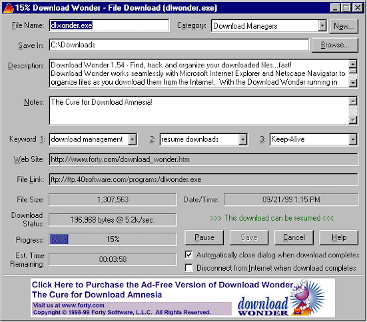Click the Web Site URL field

(x=203, y=159)
